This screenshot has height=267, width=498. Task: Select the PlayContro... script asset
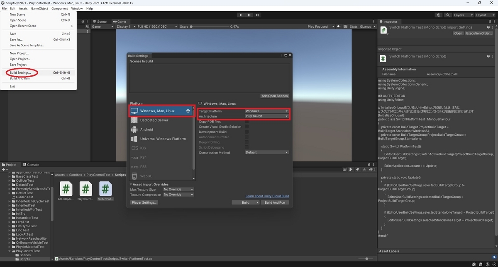point(85,191)
